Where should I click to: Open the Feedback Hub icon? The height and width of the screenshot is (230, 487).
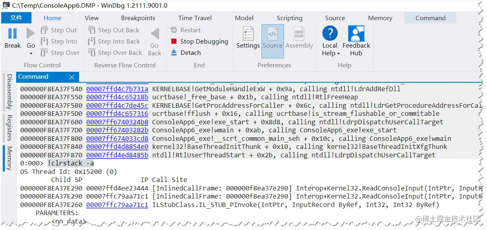point(356,33)
